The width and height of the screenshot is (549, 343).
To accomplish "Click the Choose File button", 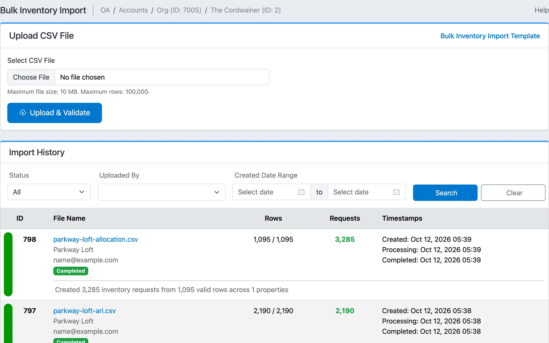I will pyautogui.click(x=31, y=77).
